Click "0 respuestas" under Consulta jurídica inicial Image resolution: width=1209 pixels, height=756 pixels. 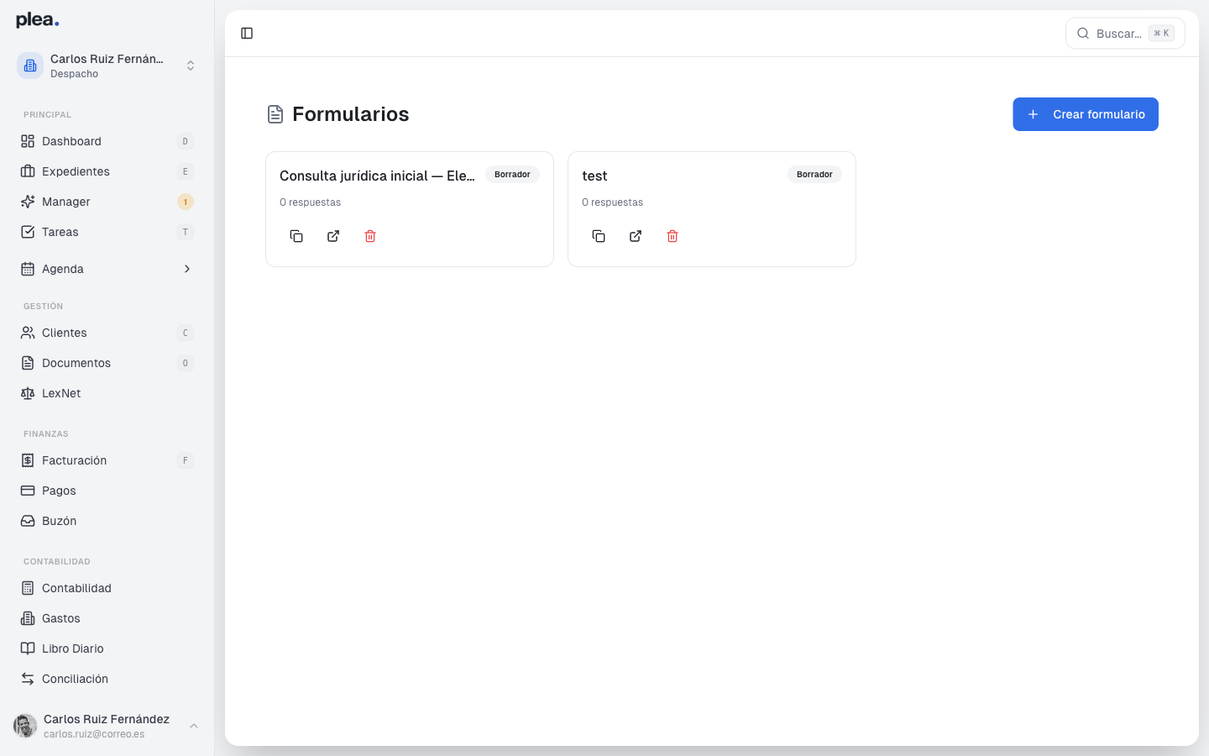point(310,202)
